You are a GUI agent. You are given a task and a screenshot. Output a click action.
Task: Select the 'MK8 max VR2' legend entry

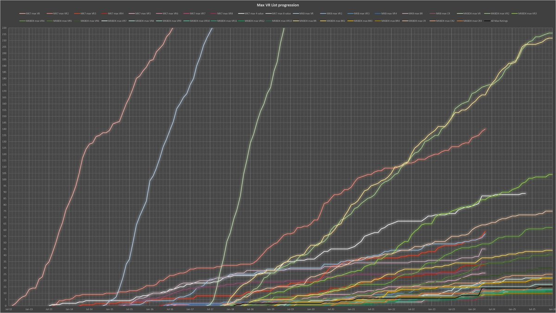coord(331,13)
